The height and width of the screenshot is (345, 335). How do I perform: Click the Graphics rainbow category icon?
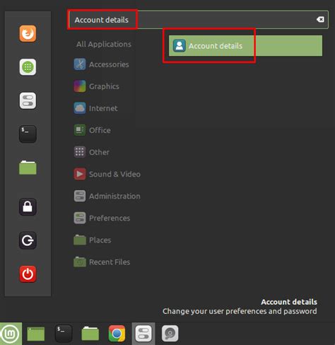(80, 86)
